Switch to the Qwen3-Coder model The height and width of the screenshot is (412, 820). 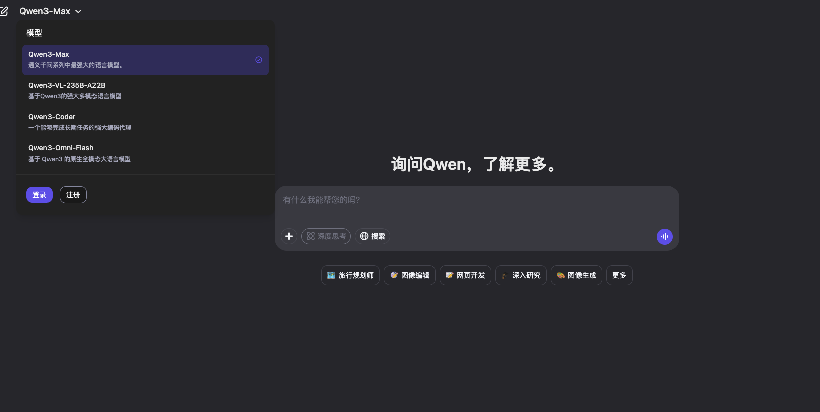click(146, 122)
